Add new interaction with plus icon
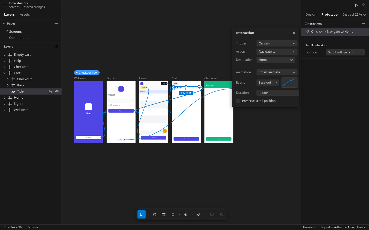369x230 pixels. (x=364, y=24)
